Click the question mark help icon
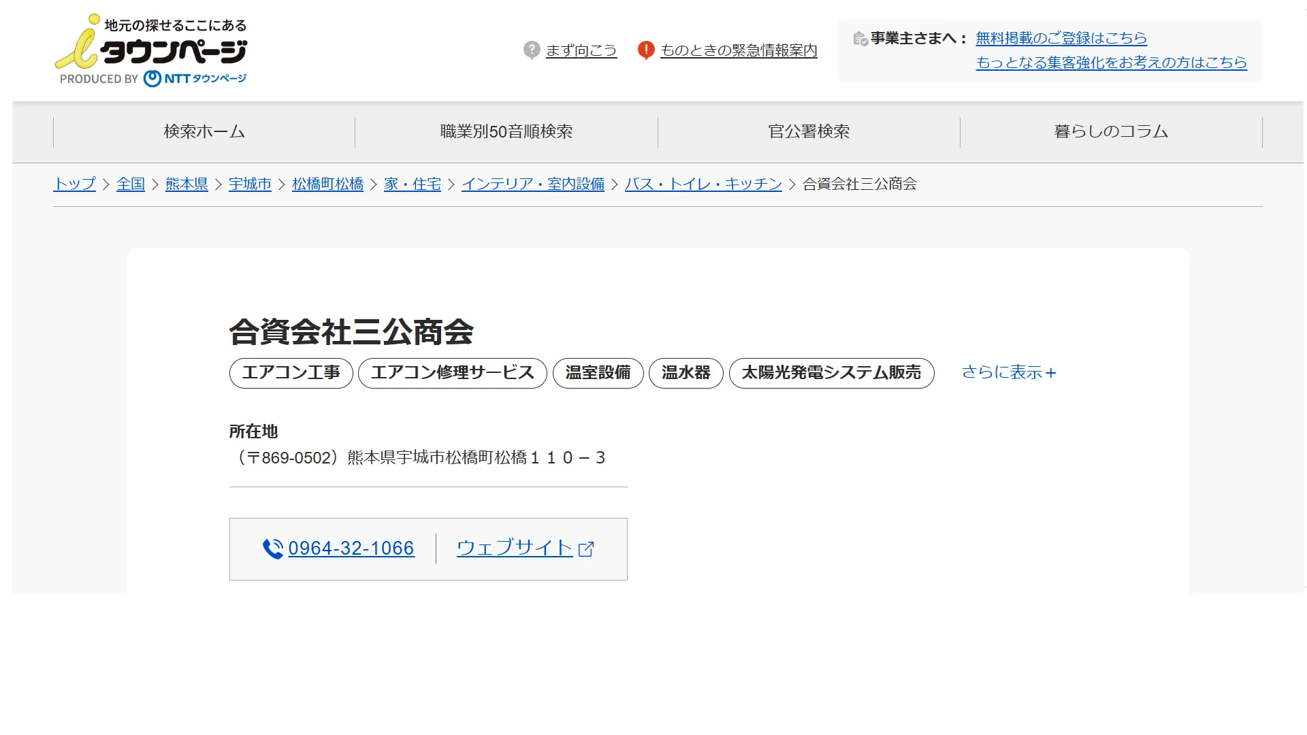The image size is (1307, 735). (x=532, y=50)
